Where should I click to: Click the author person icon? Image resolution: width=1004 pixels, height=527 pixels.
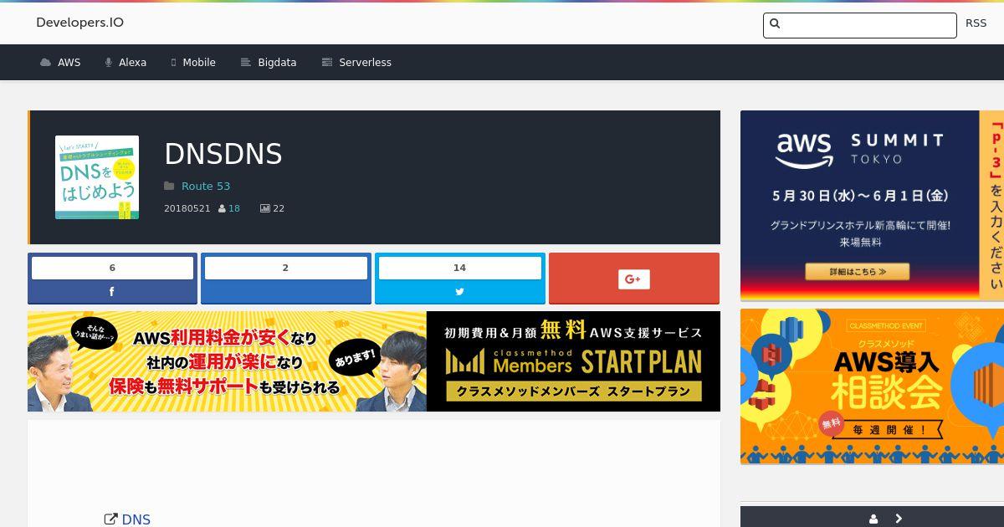pyautogui.click(x=222, y=208)
